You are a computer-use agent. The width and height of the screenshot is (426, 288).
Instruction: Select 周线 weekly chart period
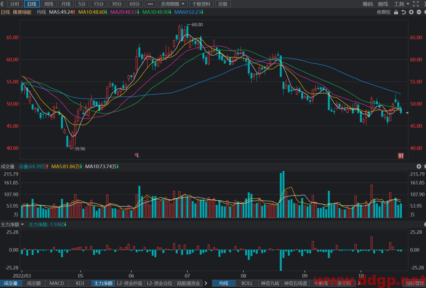49,4
